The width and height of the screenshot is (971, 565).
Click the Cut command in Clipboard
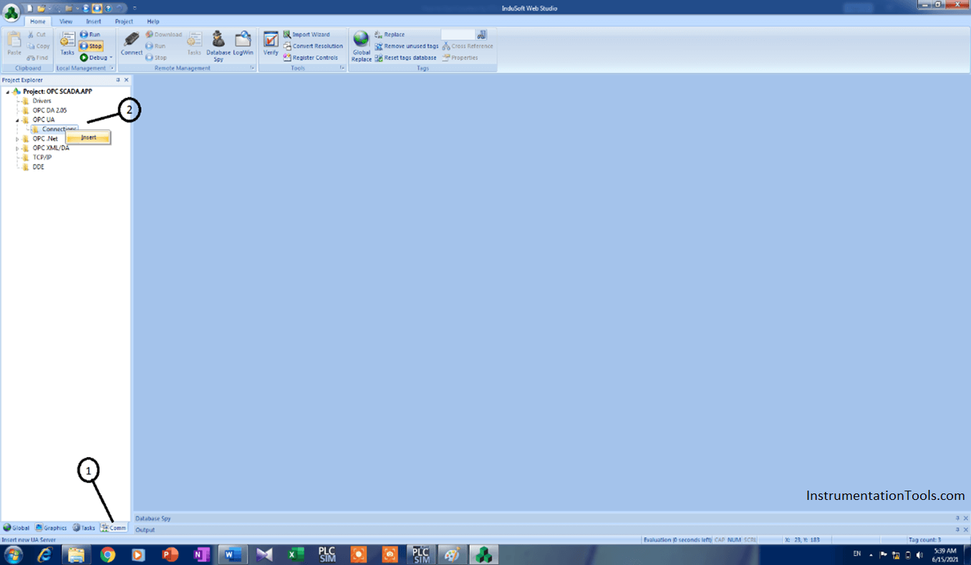(37, 34)
